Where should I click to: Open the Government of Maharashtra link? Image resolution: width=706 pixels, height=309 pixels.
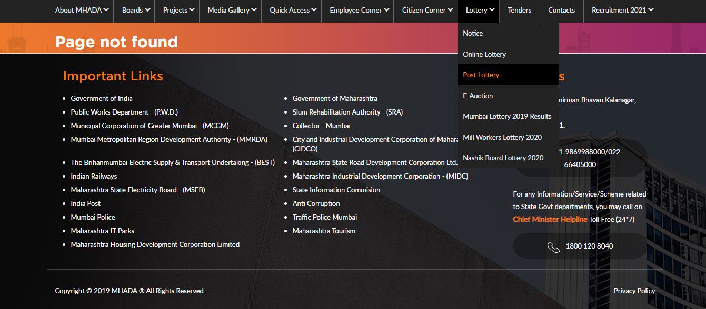335,98
